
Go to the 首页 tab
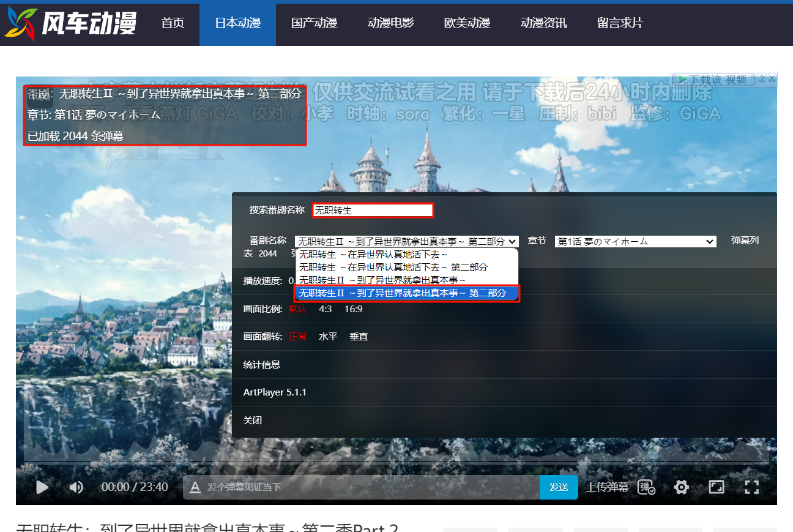pyautogui.click(x=173, y=23)
